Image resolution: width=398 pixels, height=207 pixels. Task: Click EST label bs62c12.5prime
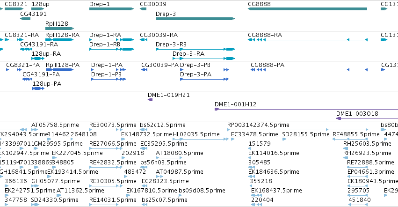point(163,125)
